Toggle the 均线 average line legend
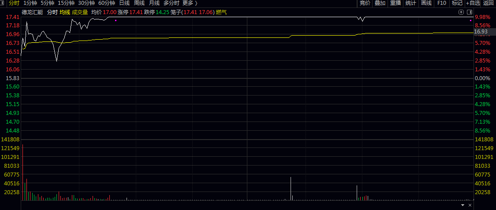496x210 pixels. (65, 12)
